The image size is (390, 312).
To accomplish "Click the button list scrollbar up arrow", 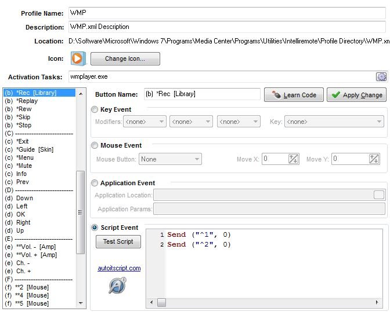I will 81,94.
